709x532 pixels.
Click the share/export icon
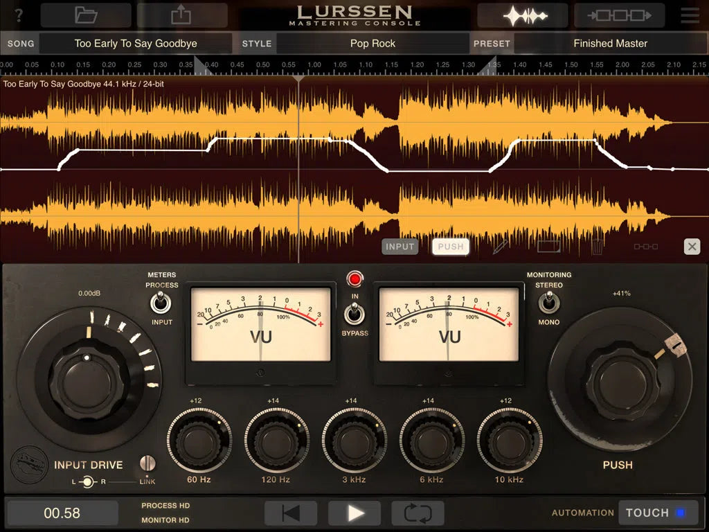(183, 15)
